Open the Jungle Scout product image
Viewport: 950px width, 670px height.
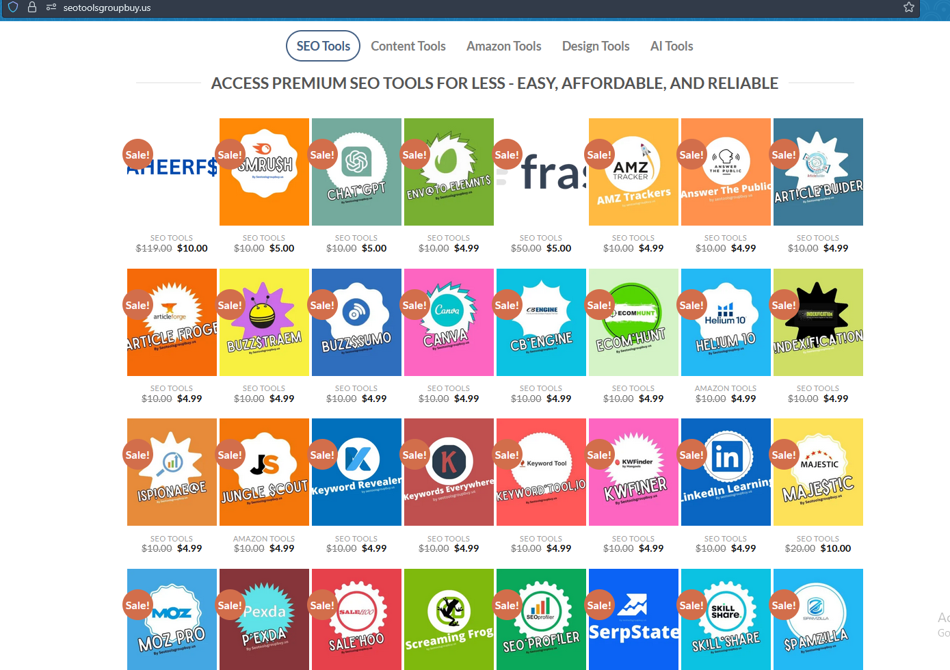coord(264,472)
